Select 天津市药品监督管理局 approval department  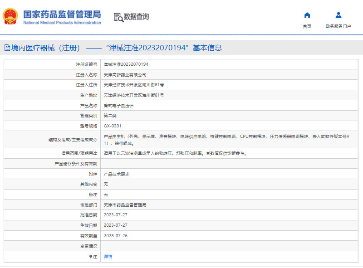[125, 205]
